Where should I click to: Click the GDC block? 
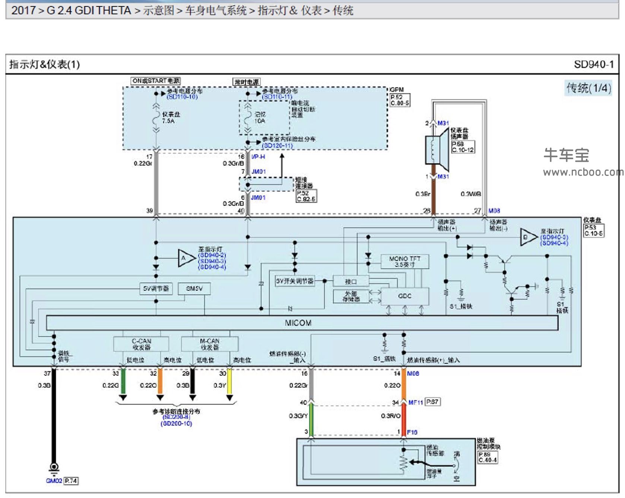[x=405, y=296]
